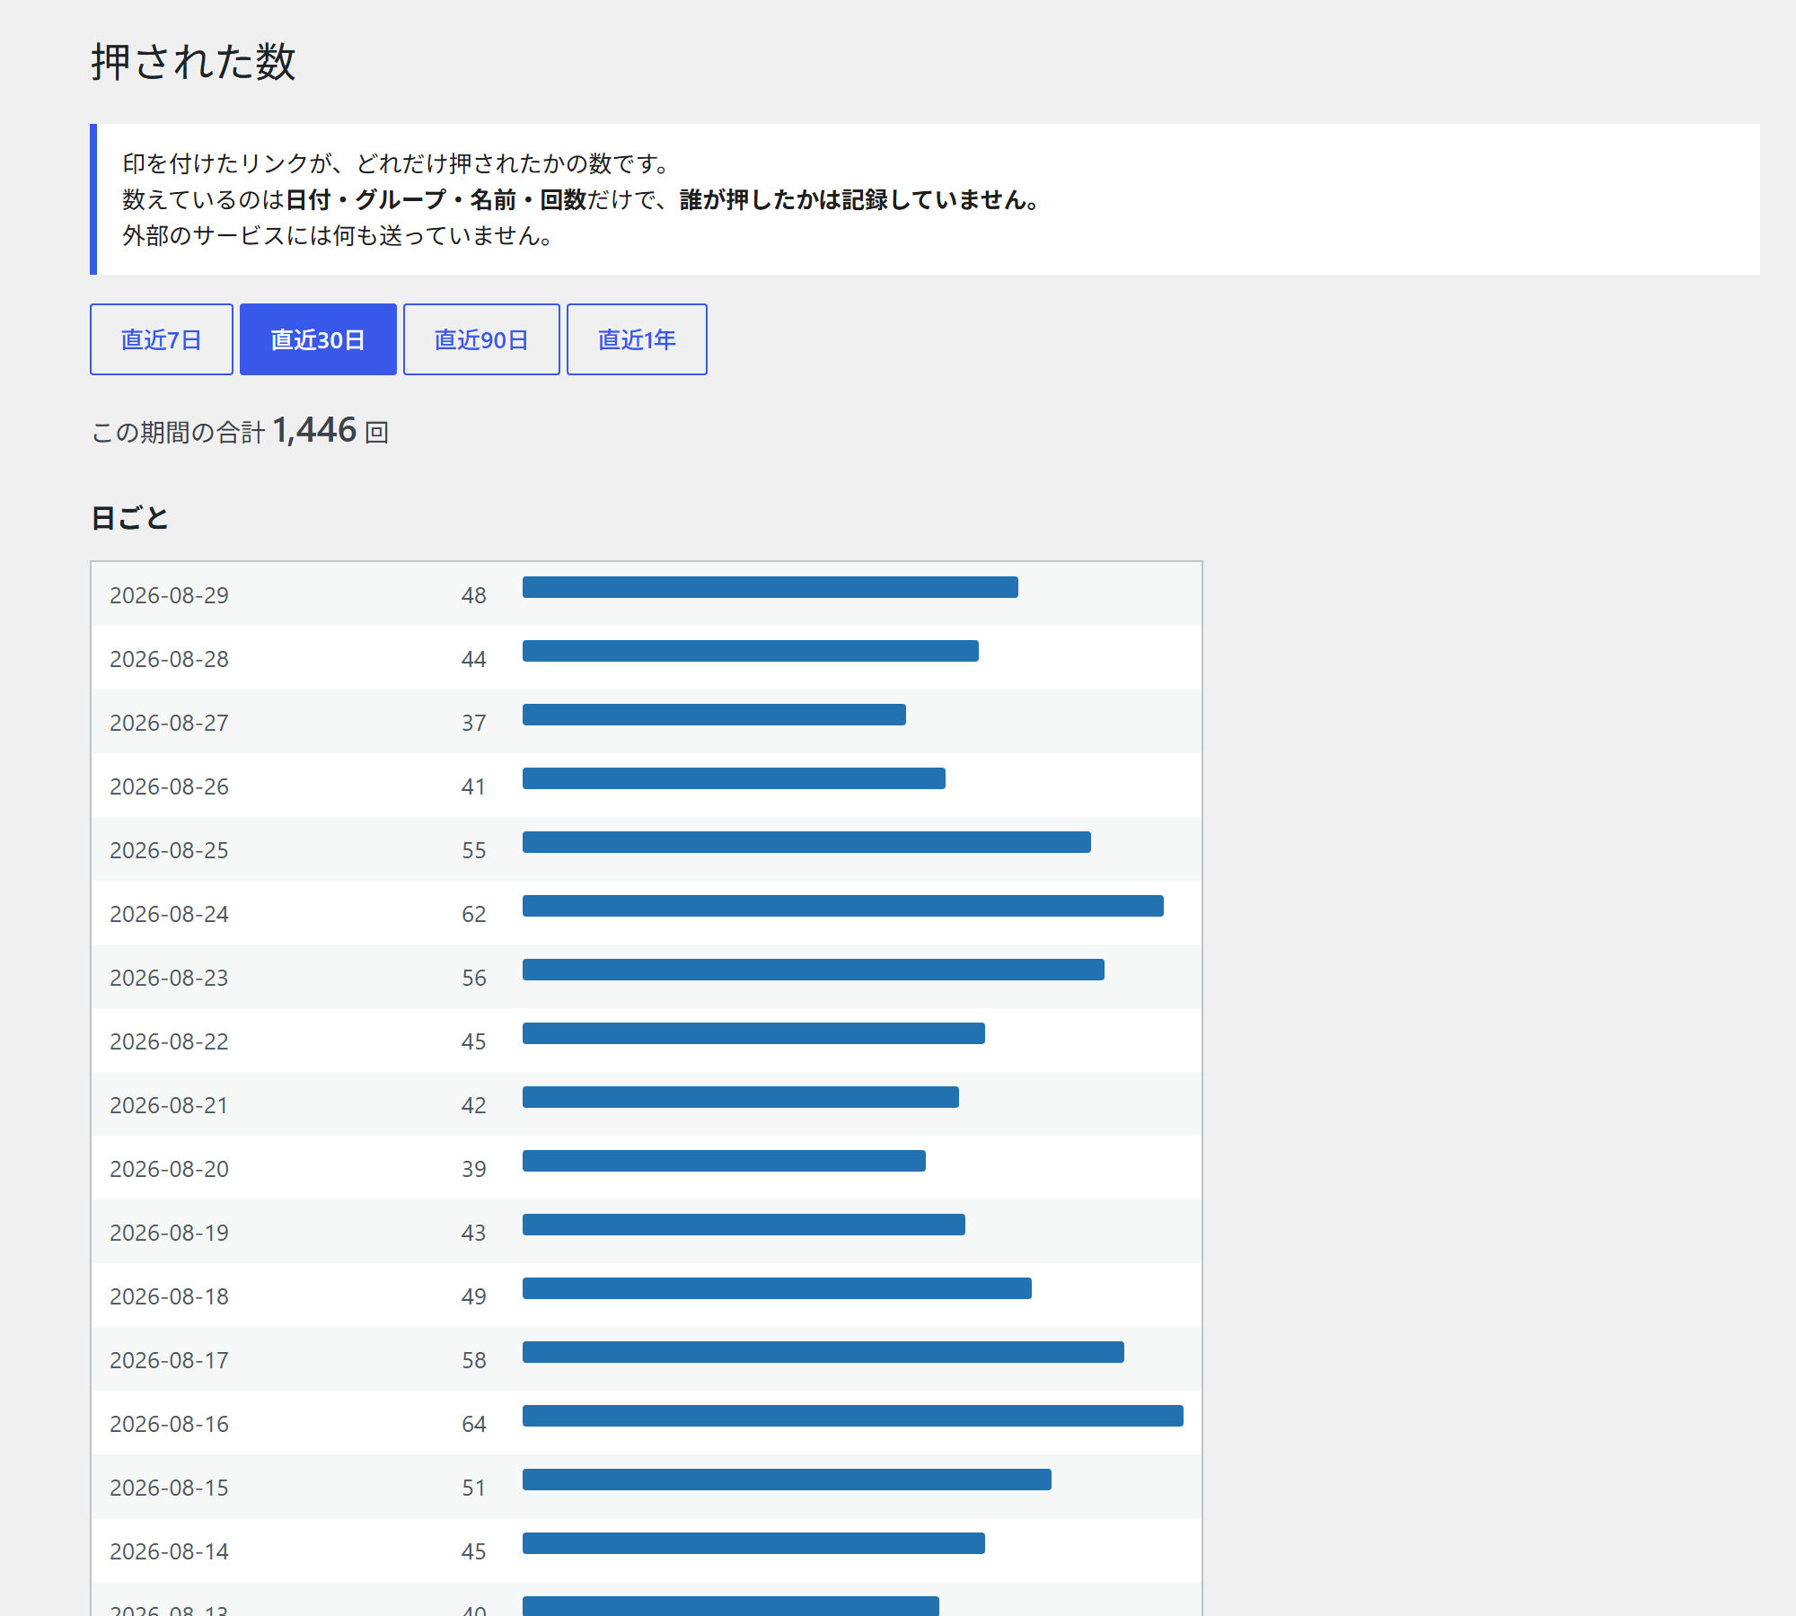
Task: Select the 直近30日 period button
Action: click(x=318, y=339)
